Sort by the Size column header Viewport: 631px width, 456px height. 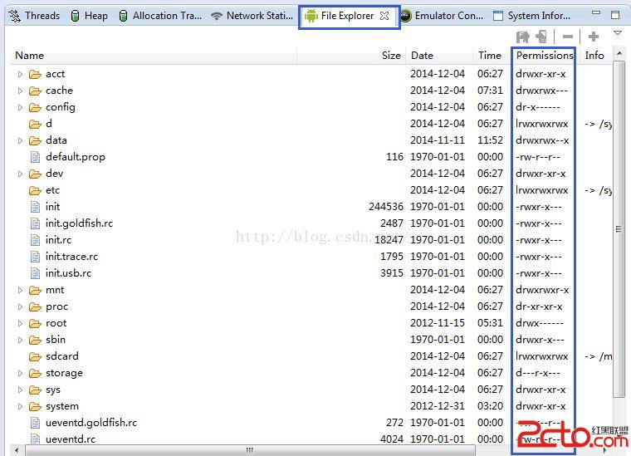[351, 56]
